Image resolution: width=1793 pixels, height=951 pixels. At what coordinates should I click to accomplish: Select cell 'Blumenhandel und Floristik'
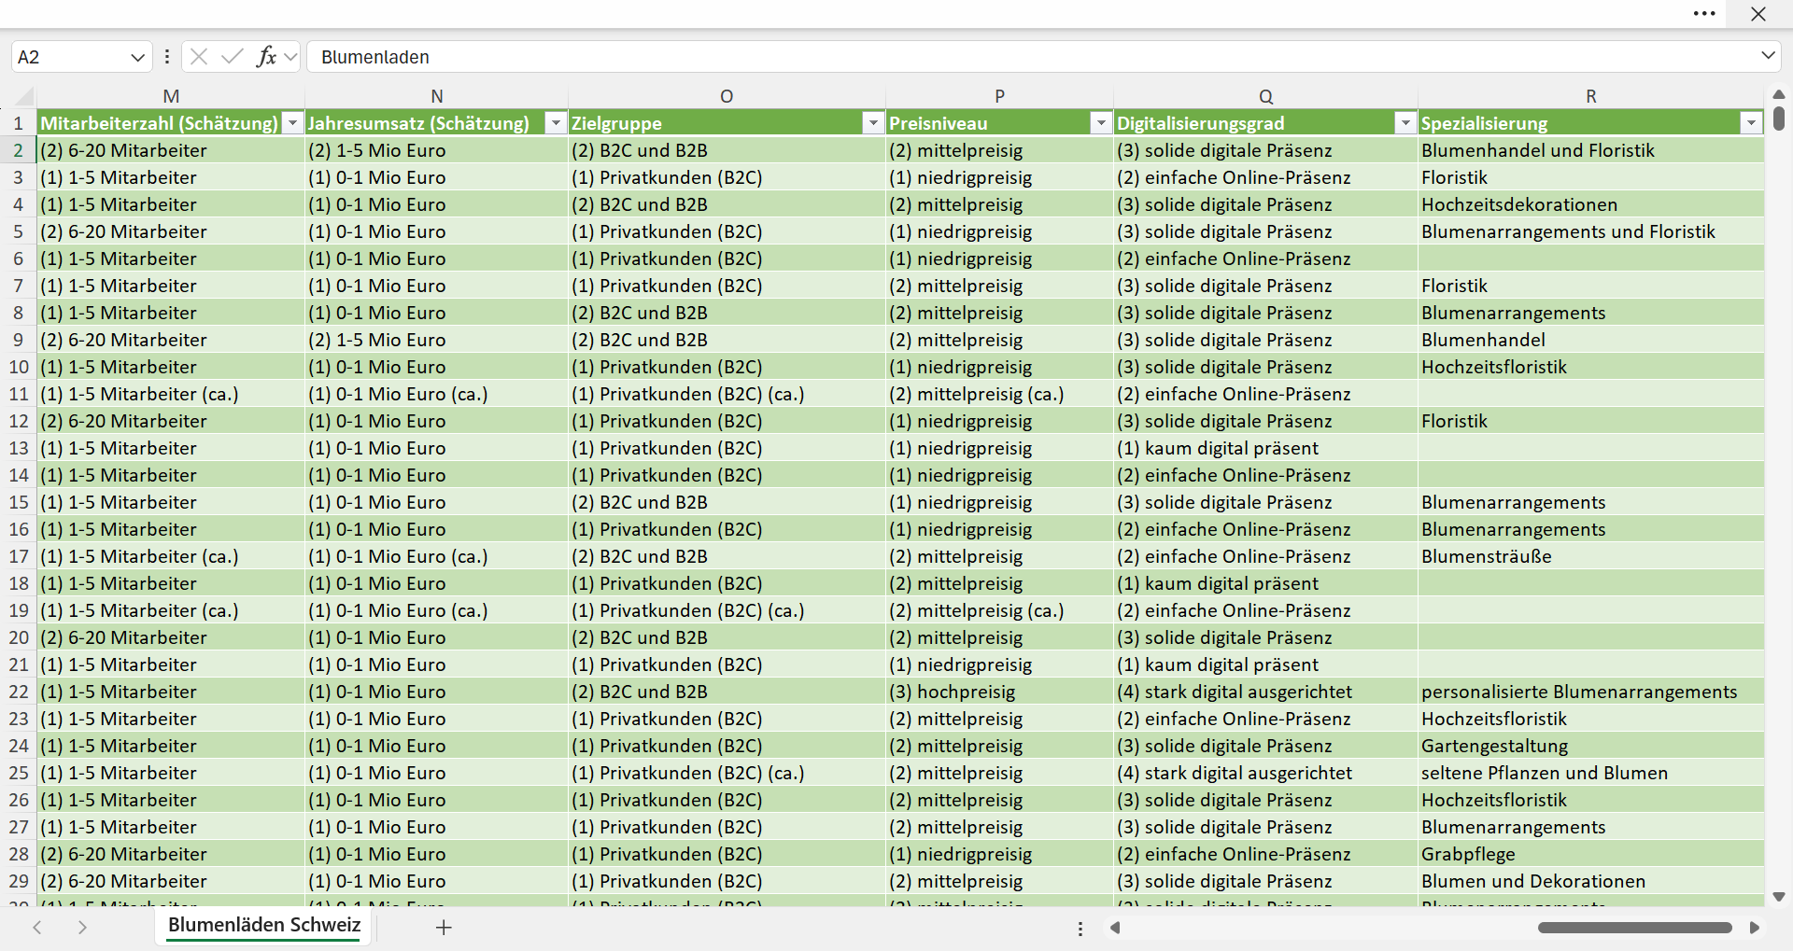(1591, 150)
